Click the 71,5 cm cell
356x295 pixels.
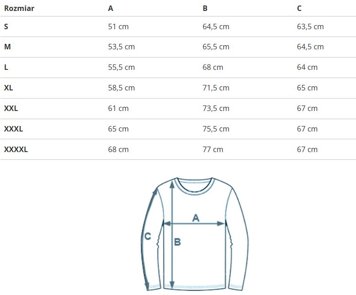(x=216, y=88)
